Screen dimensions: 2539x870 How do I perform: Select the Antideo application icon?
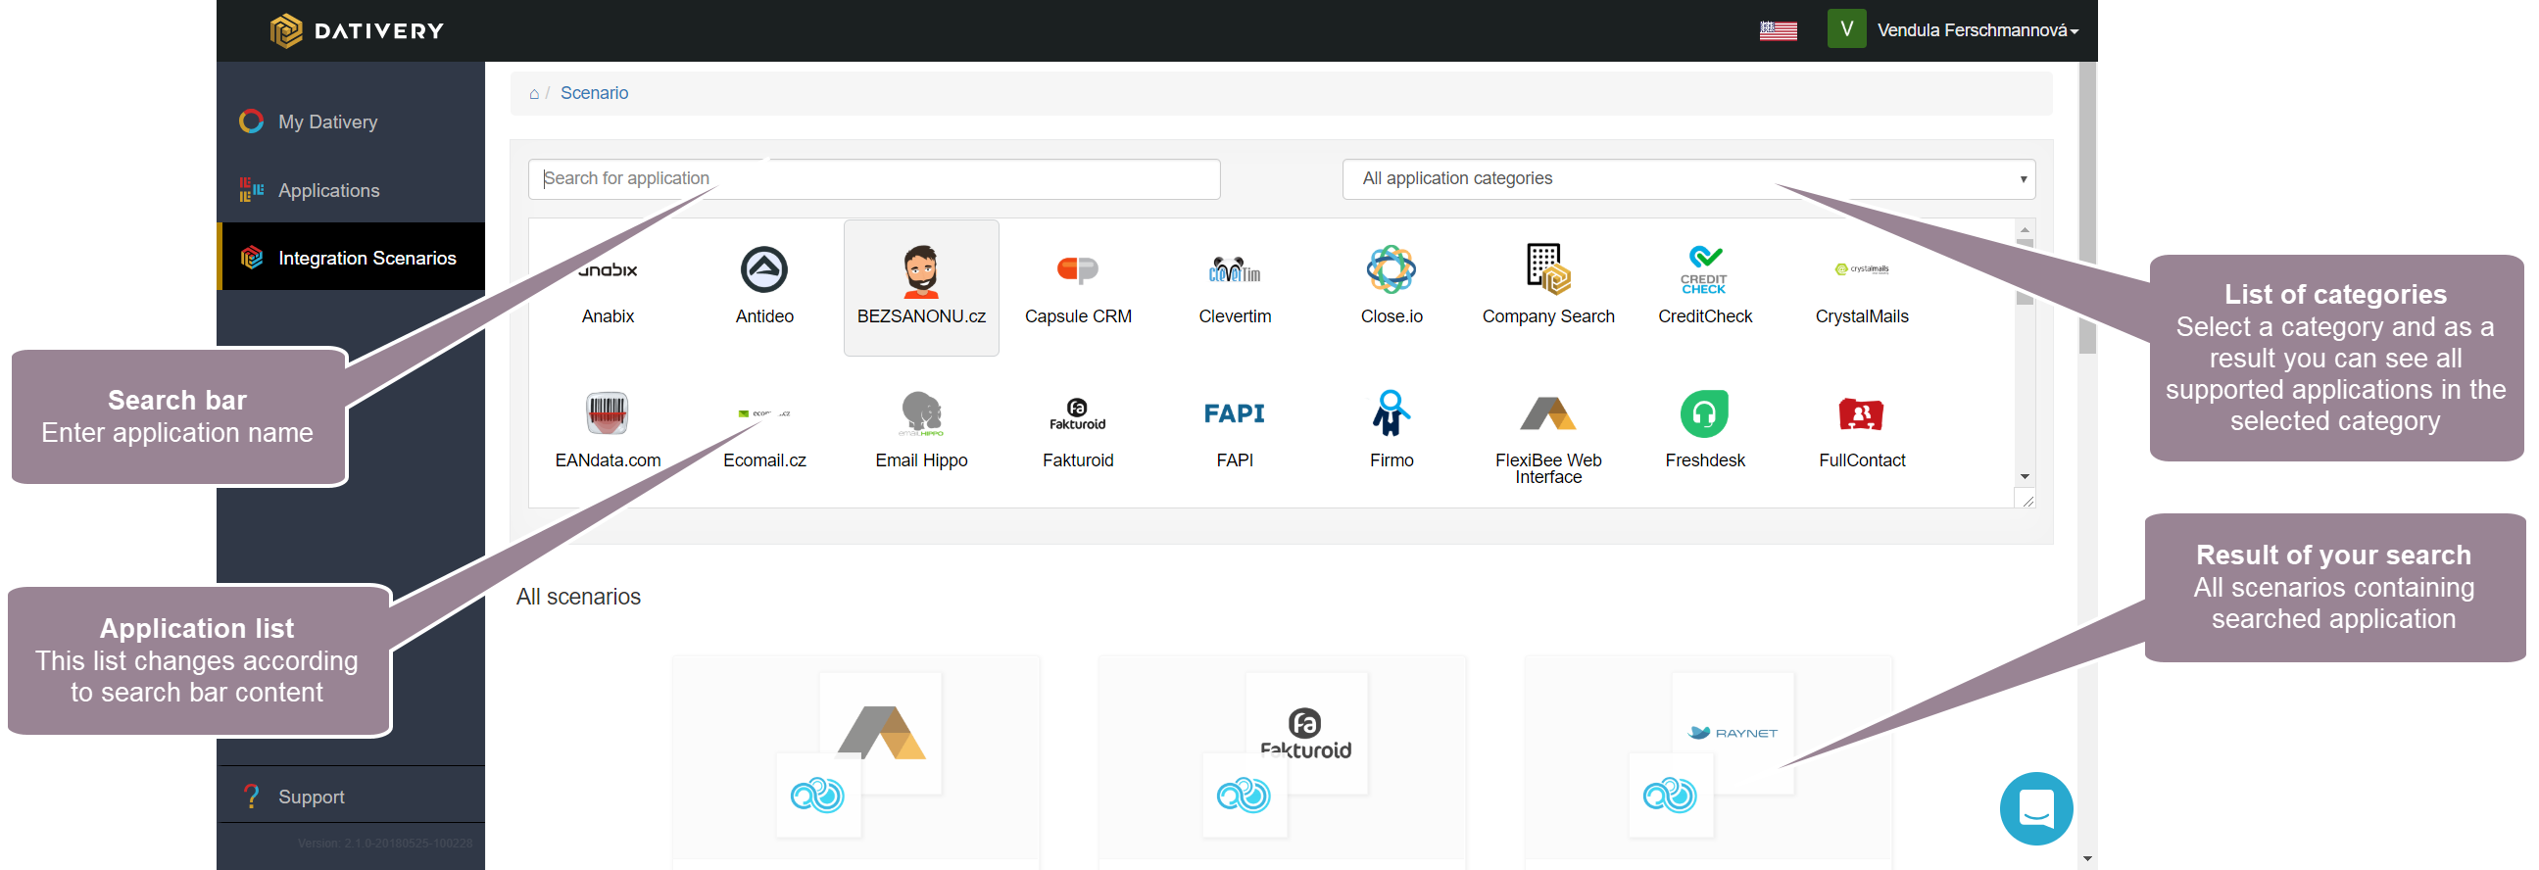coord(764,270)
